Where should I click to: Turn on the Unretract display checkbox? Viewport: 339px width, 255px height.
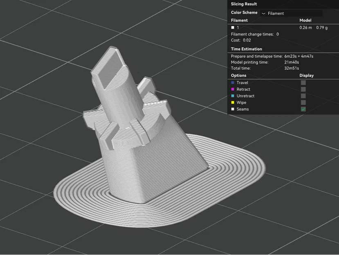tap(303, 96)
